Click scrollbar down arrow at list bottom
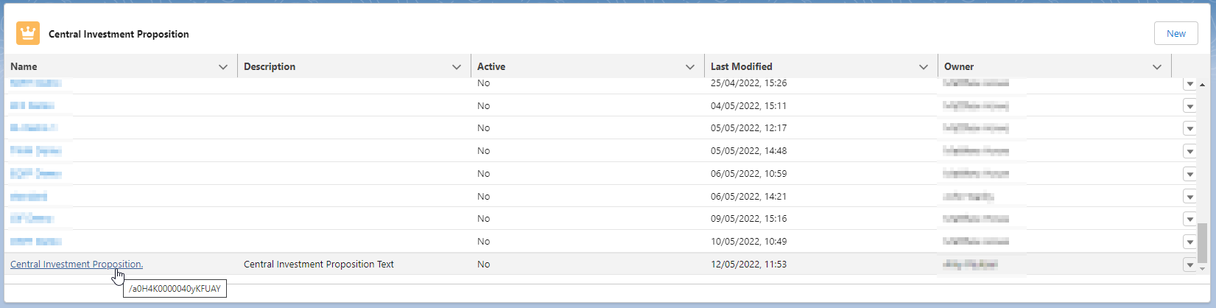 [1202, 269]
